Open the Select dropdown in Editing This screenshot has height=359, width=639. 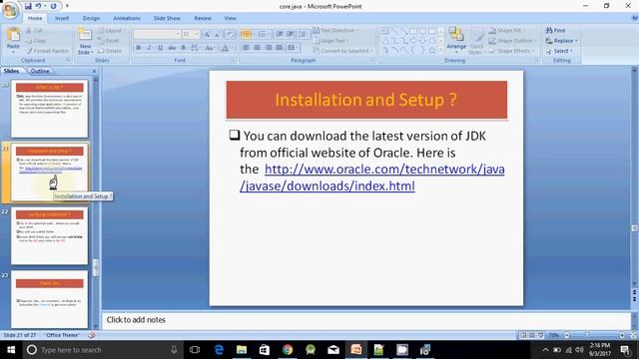point(559,51)
